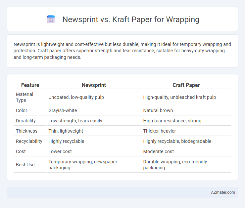The width and height of the screenshot is (245, 208).
Task: Click the cell 'Lower cost'
Action: tap(60, 151)
